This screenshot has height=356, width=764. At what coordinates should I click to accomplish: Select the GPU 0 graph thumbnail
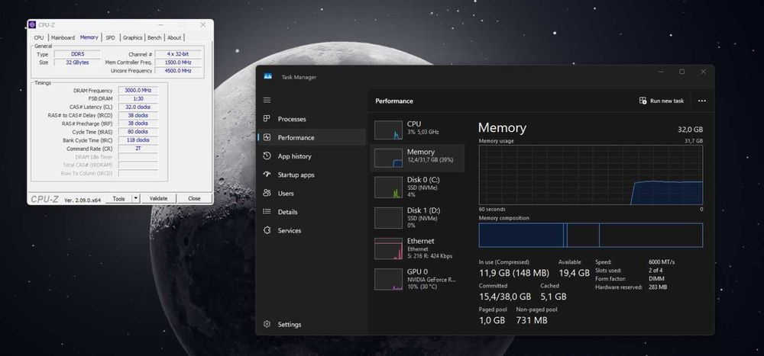point(388,279)
